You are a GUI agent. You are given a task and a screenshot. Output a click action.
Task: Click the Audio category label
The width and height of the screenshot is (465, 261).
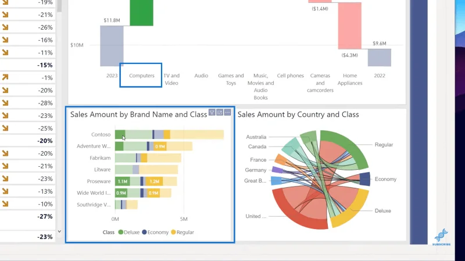[201, 76]
